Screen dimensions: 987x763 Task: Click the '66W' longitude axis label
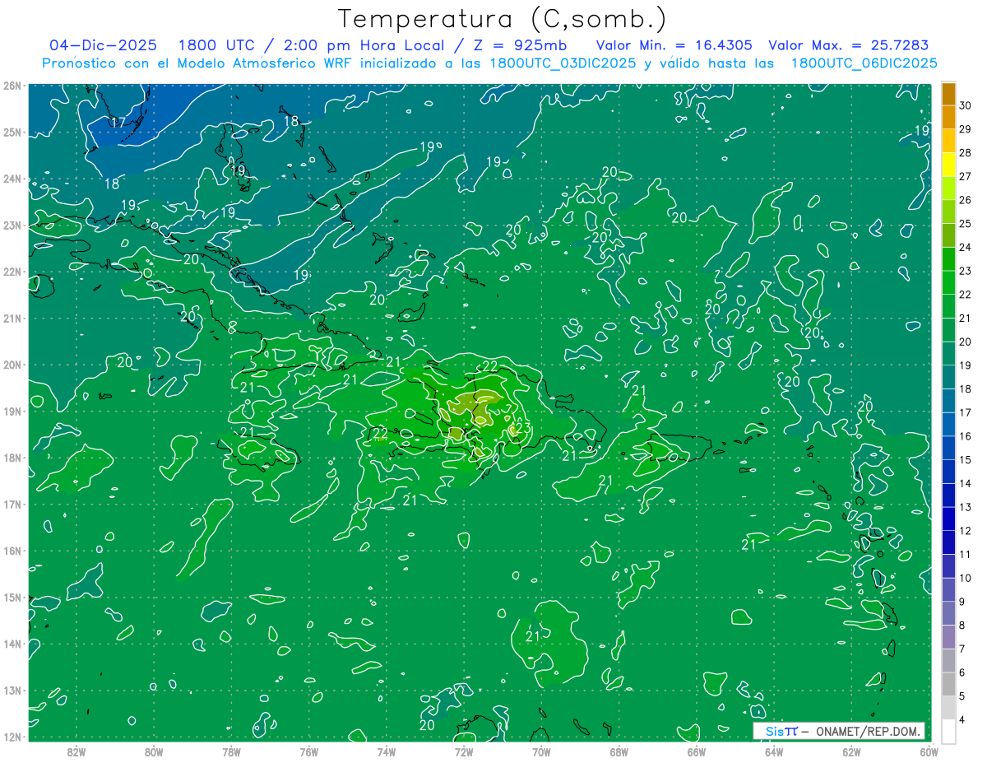point(697,751)
